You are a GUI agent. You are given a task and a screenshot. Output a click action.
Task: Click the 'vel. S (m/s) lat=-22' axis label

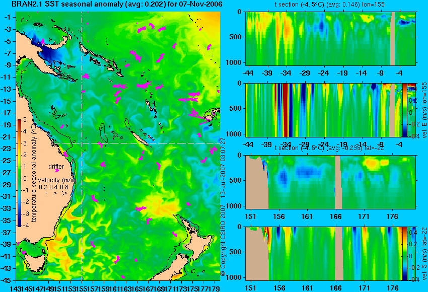(x=424, y=254)
